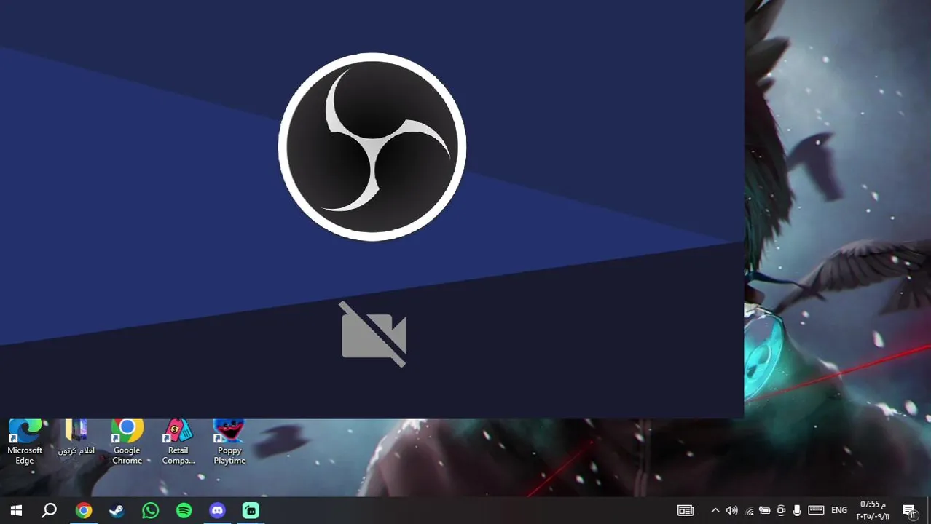Select Poppy Playtime desktop shortcut

pyautogui.click(x=229, y=442)
